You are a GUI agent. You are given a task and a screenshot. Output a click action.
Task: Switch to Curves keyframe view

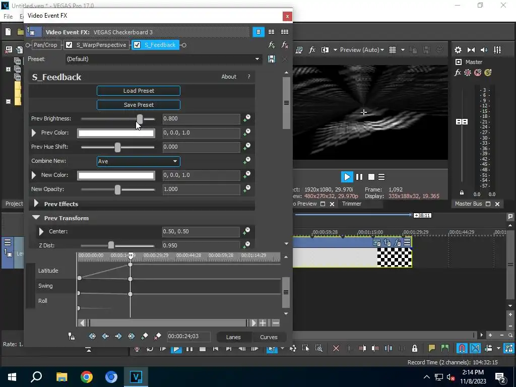click(x=269, y=337)
